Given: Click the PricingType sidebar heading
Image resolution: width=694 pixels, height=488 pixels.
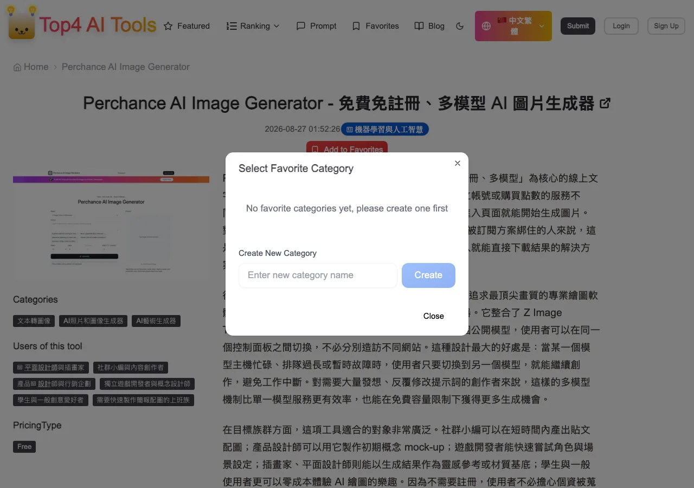Looking at the screenshot, I should coord(37,426).
